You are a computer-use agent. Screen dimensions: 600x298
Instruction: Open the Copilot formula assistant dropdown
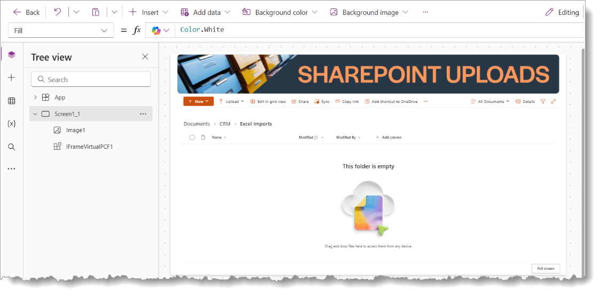pos(160,30)
